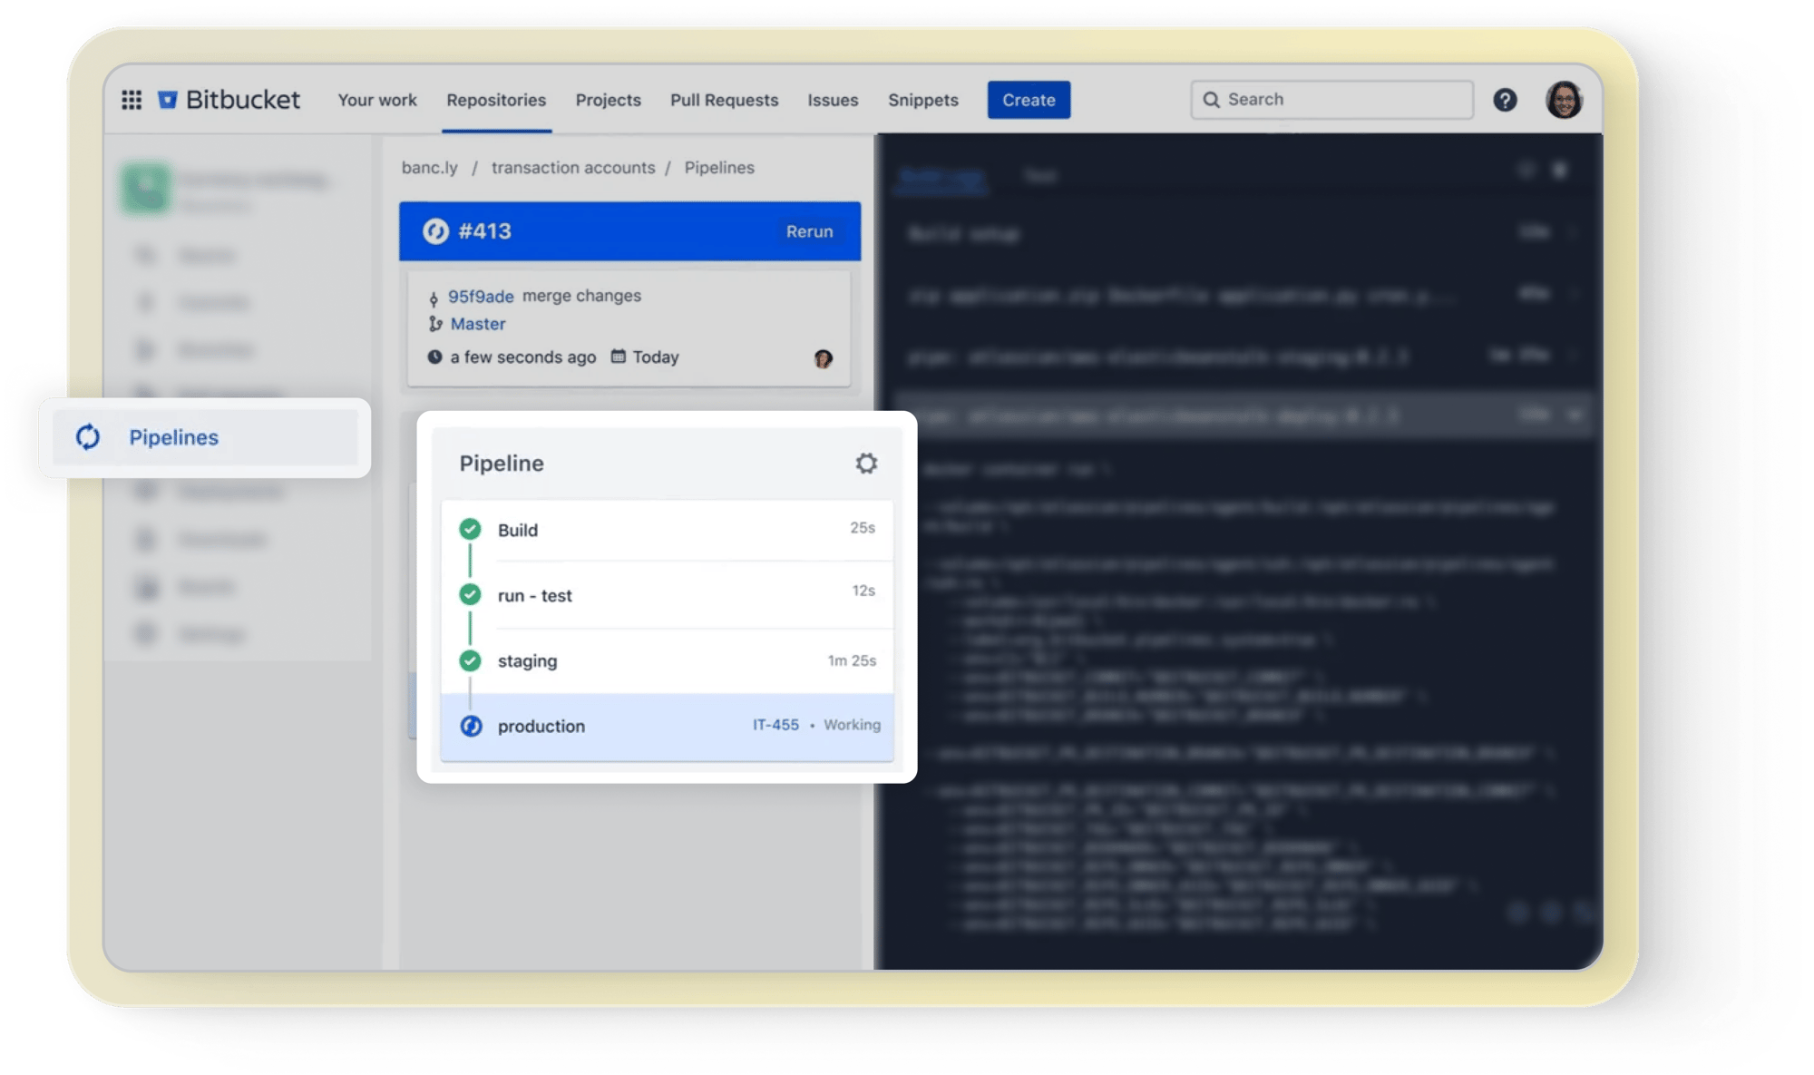The height and width of the screenshot is (1075, 1814).
Task: Open the help question mark icon
Action: pyautogui.click(x=1505, y=100)
